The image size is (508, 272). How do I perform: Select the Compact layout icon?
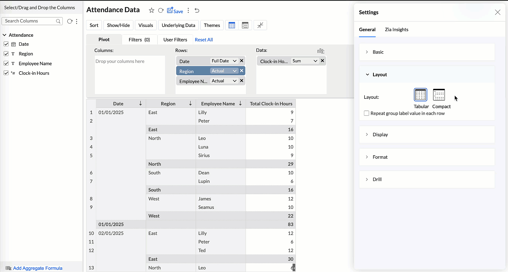[x=439, y=95]
